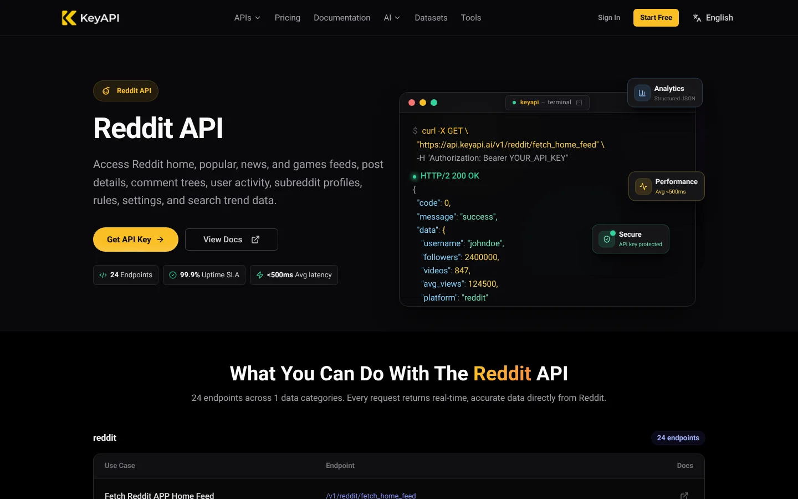Click the Get API Key button

pyautogui.click(x=136, y=240)
